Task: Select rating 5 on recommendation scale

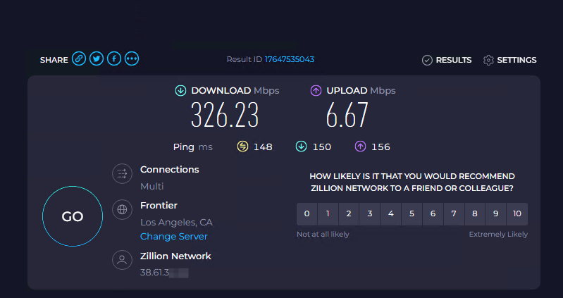Action: (x=412, y=214)
